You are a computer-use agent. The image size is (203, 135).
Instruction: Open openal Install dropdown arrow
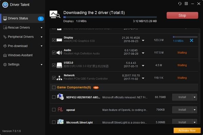195,110
